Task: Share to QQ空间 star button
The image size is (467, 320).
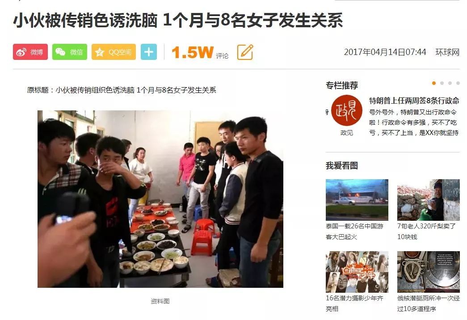Action: coord(114,52)
